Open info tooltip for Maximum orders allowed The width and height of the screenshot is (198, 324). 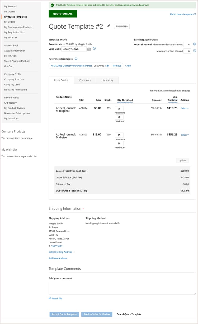tap(194, 51)
